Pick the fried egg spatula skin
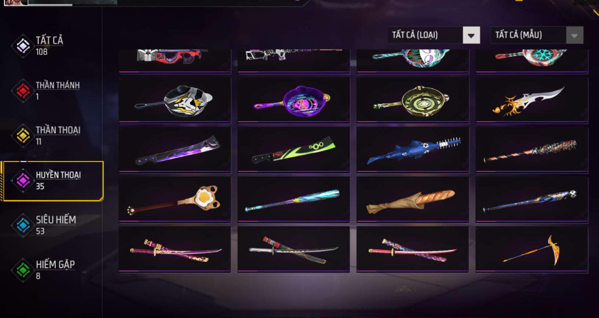599x318 pixels. point(175,199)
